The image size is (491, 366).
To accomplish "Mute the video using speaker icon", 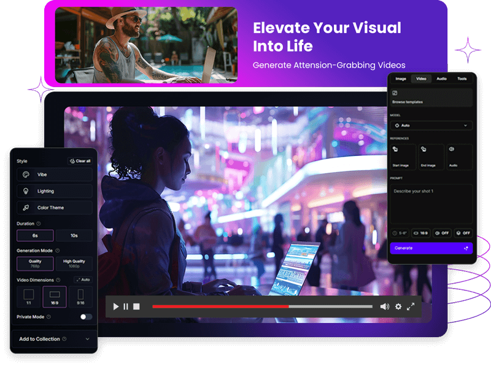I will tap(384, 306).
